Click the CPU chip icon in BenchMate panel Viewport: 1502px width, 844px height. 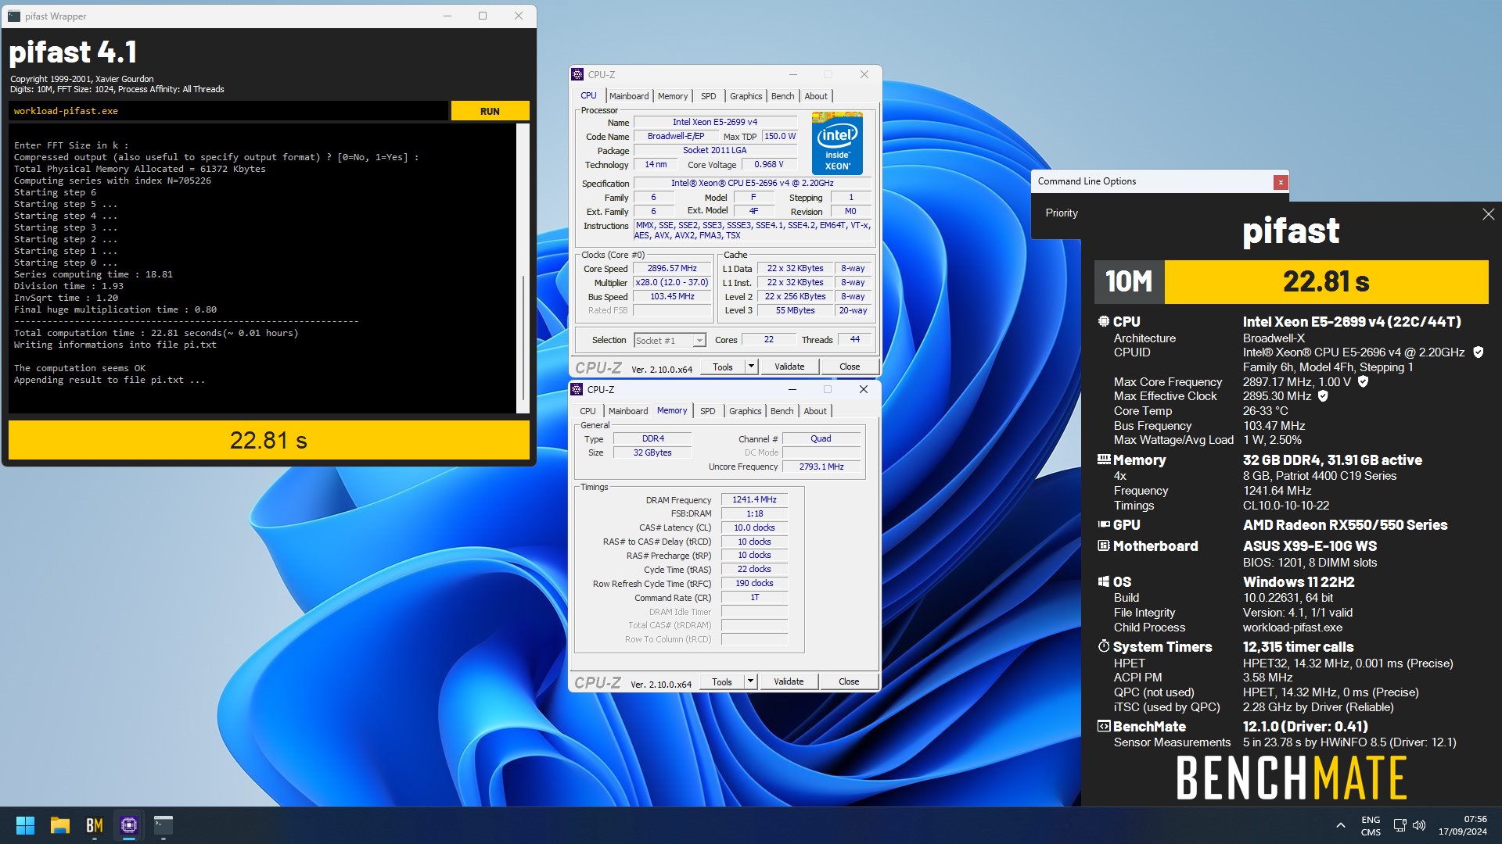[x=1104, y=321]
